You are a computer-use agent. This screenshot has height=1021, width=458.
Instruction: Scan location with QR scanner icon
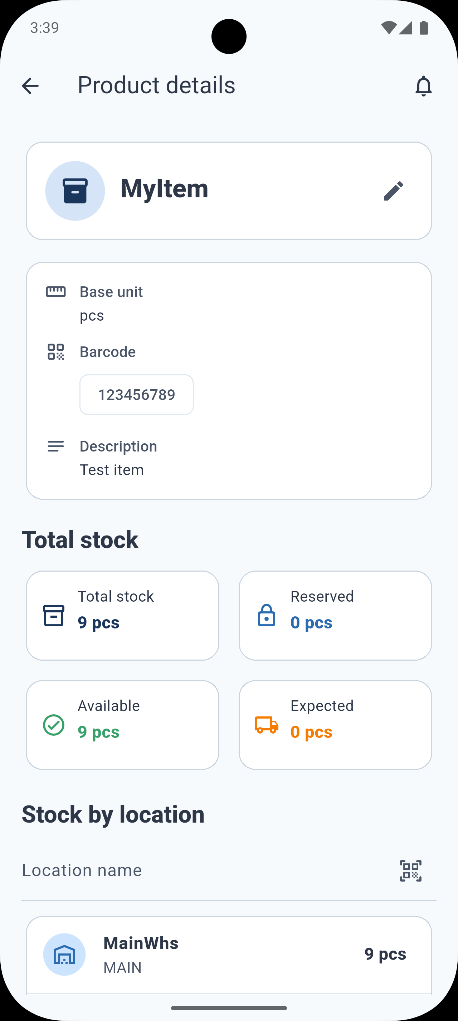coord(411,871)
